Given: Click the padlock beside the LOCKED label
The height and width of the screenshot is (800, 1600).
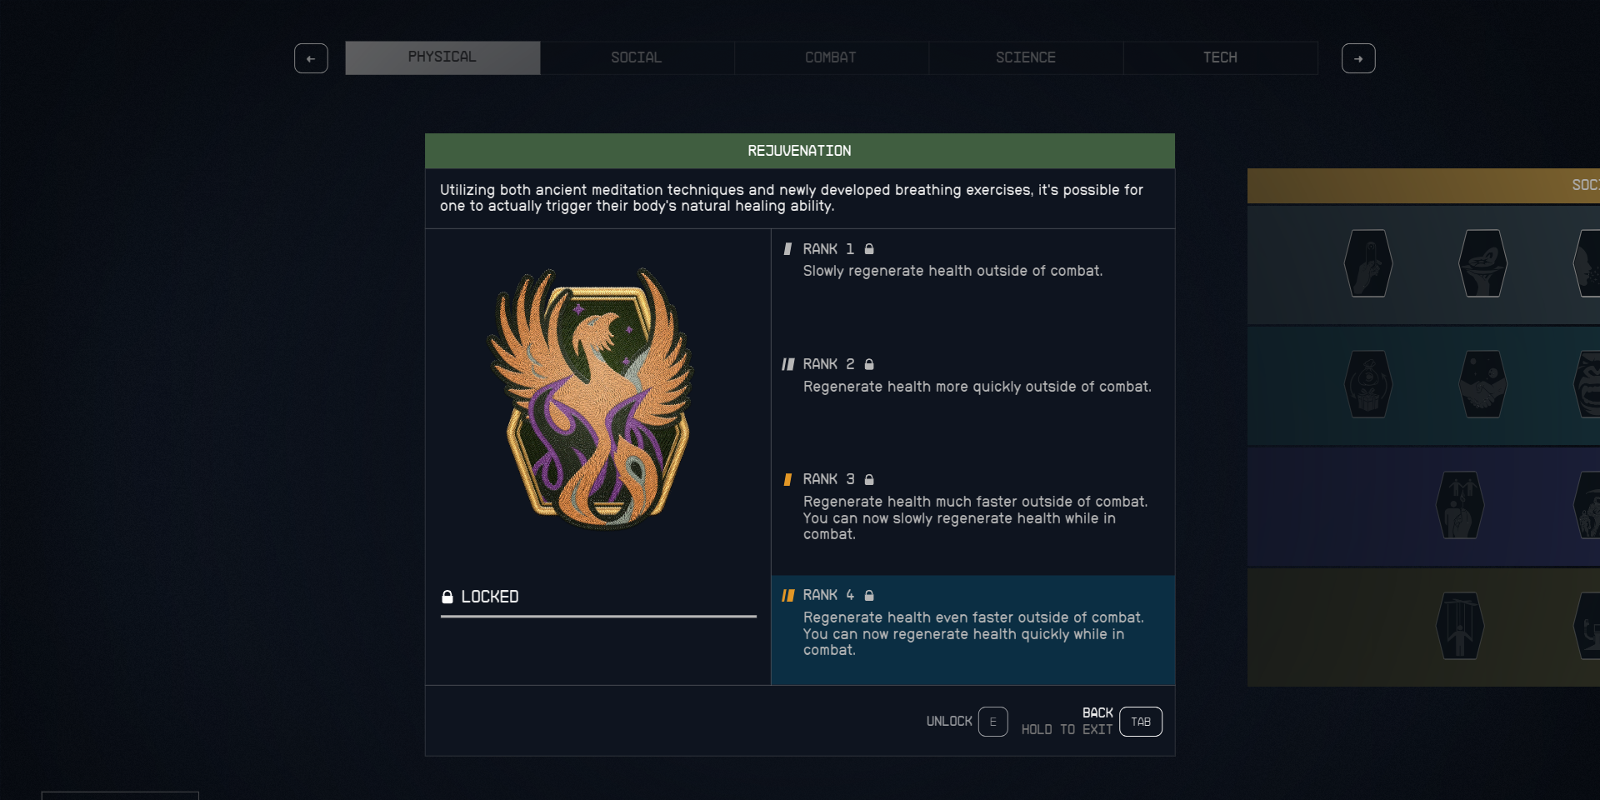Looking at the screenshot, I should [448, 596].
